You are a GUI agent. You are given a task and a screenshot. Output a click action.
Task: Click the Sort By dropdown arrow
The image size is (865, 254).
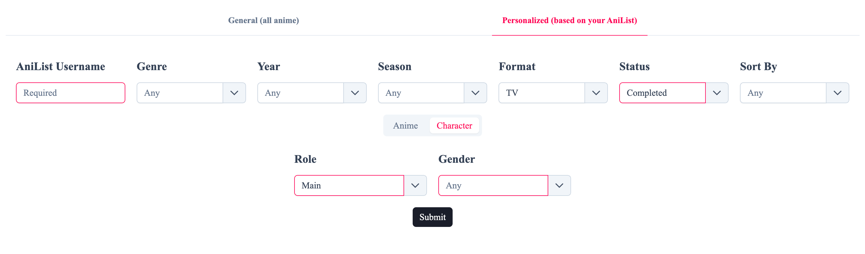coord(838,93)
